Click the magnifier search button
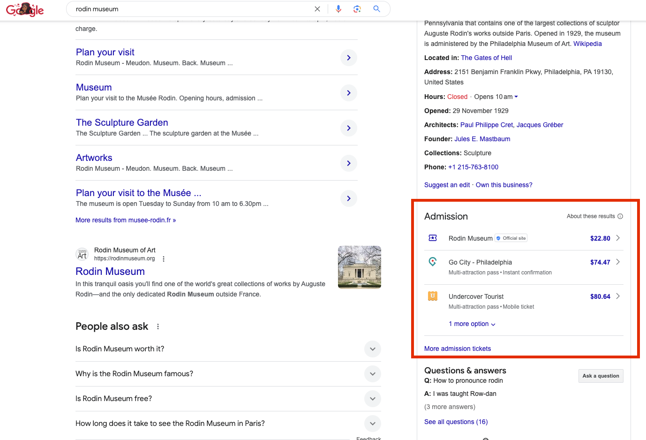 click(376, 9)
